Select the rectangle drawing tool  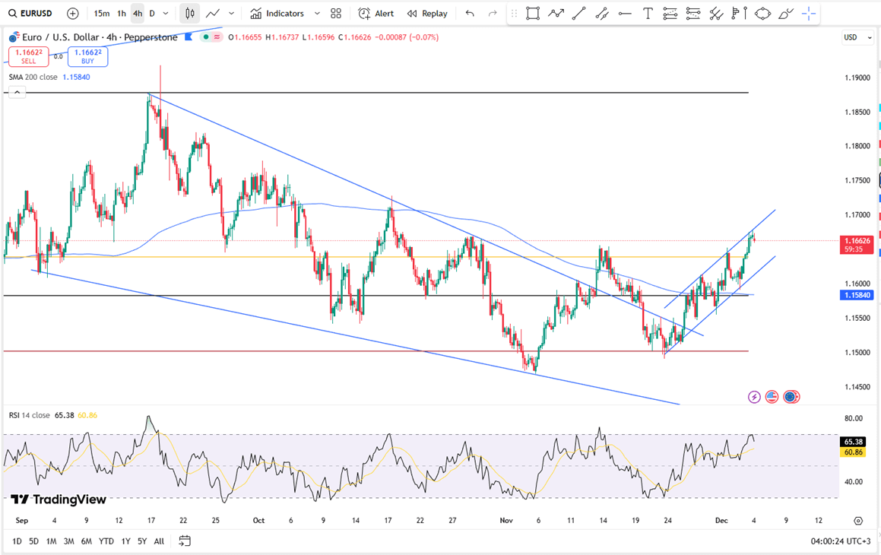533,14
